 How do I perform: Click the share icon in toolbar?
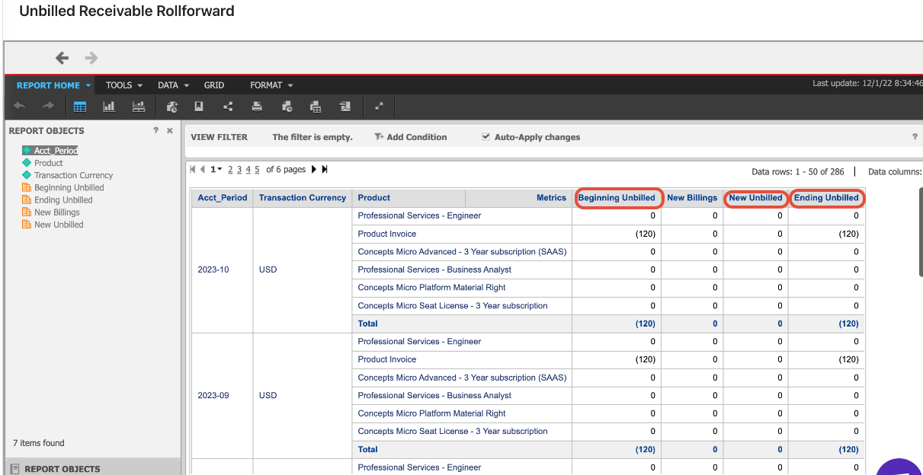(x=228, y=107)
